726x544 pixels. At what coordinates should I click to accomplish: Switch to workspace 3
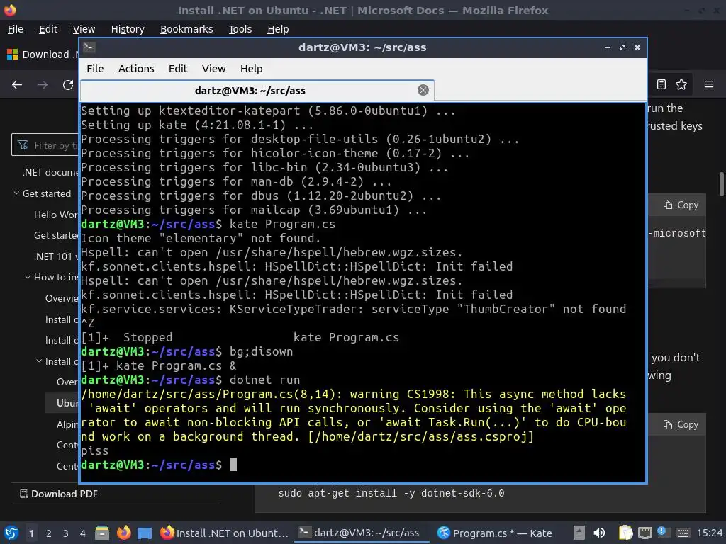click(66, 533)
